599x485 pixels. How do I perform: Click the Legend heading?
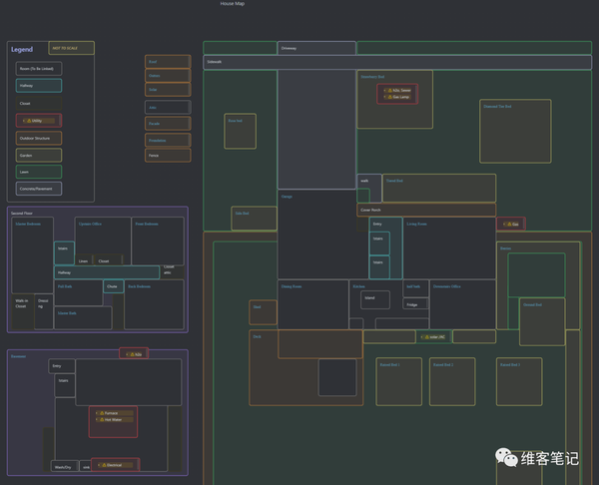(x=22, y=49)
